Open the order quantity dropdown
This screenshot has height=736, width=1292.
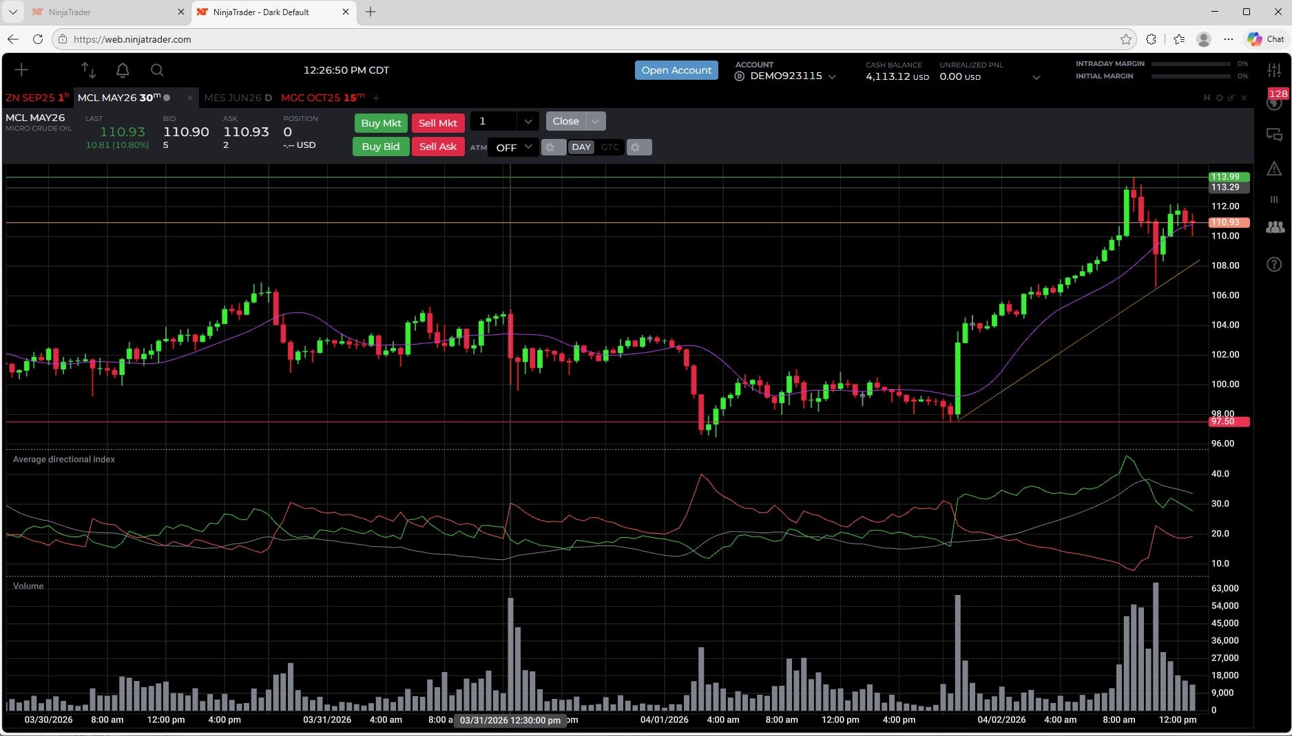tap(528, 121)
